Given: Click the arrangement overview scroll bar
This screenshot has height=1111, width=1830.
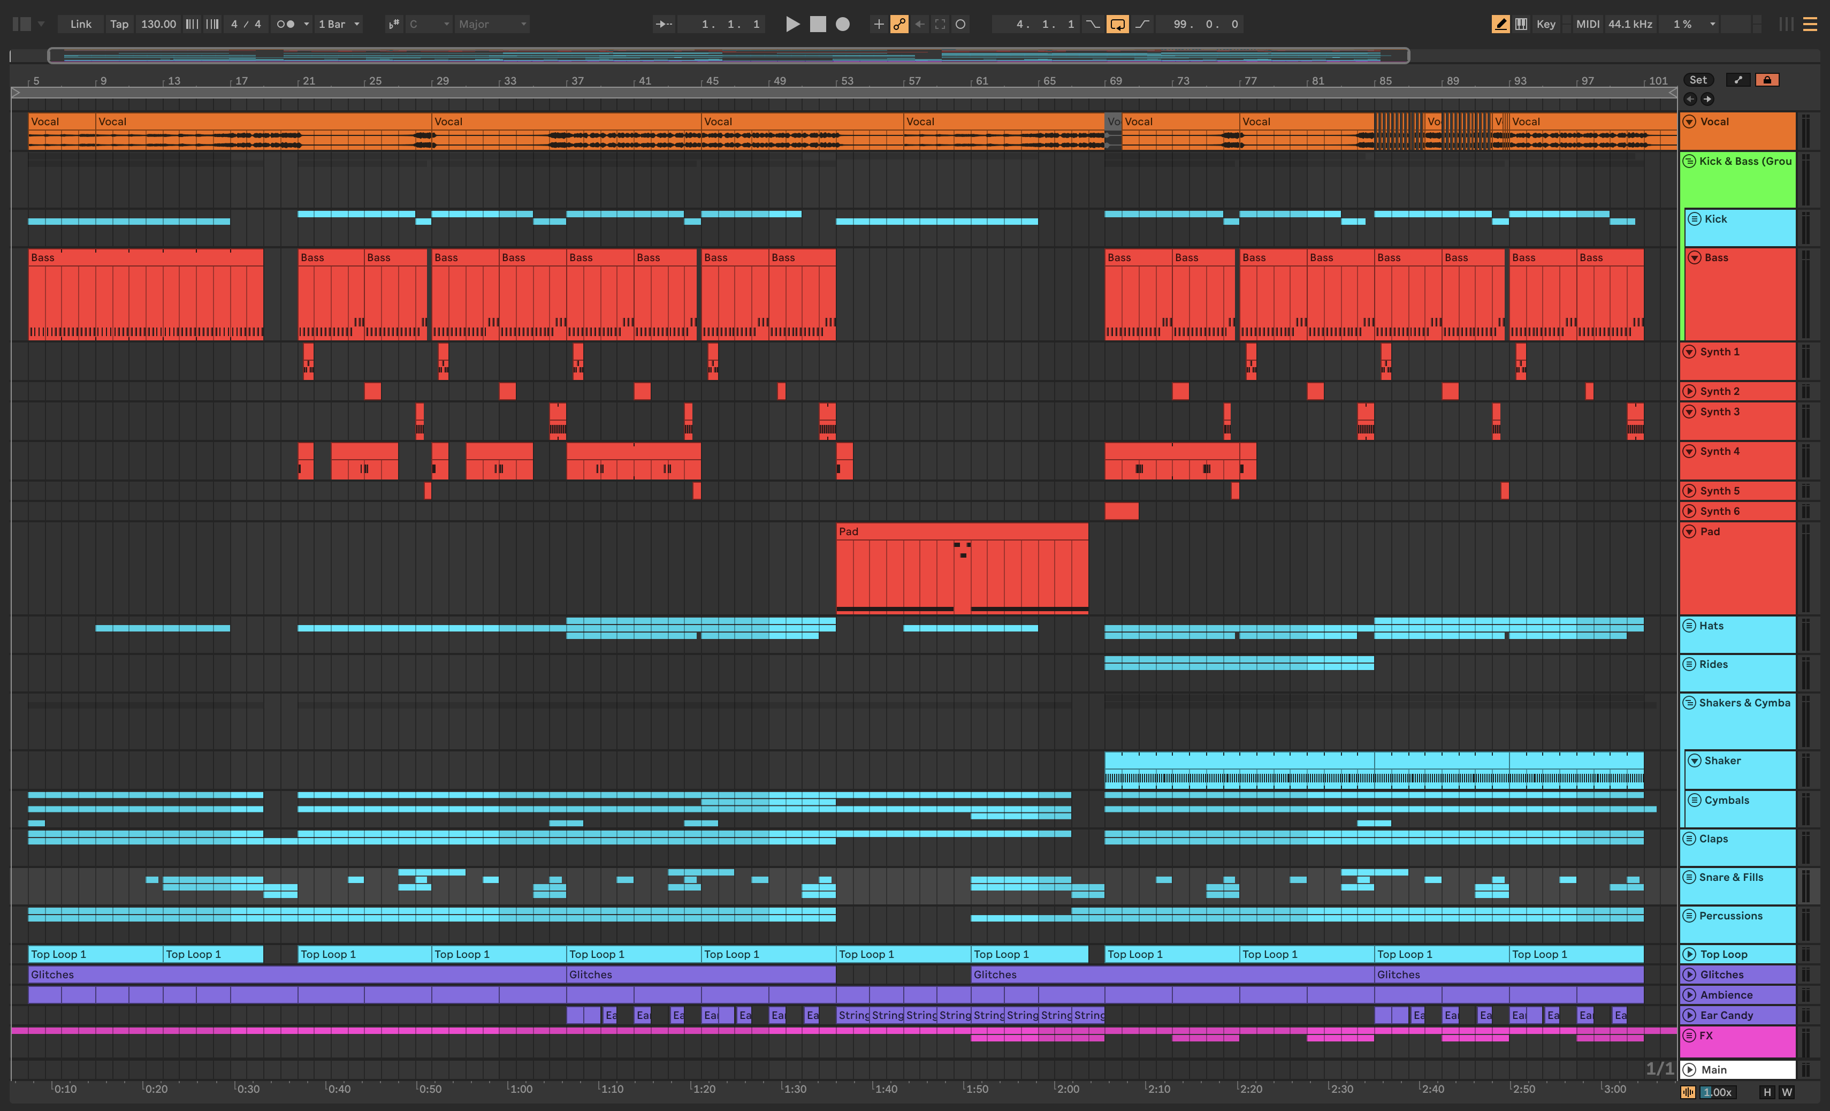Looking at the screenshot, I should [728, 55].
